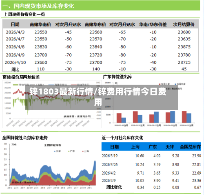Screen dimensions: 204x195
Task: Click Tianjin inventory value 9.28
Action: point(175,156)
